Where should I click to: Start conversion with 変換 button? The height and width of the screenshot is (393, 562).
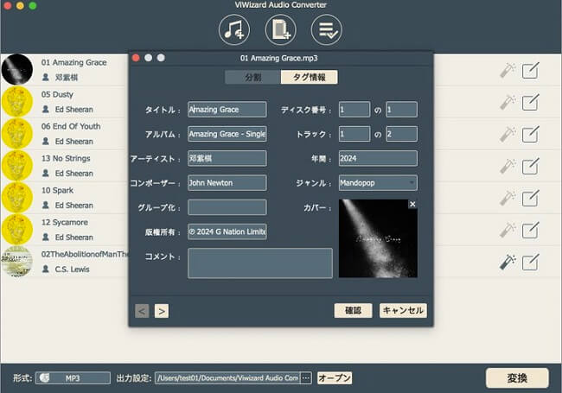coord(517,378)
